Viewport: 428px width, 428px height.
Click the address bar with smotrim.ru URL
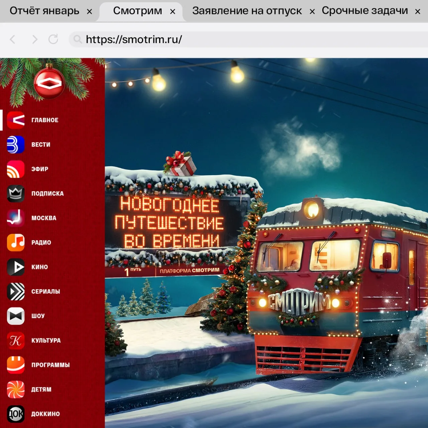234,39
